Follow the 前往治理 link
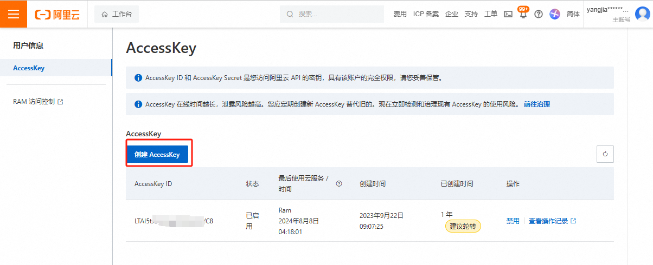Screen dimensions: 653x265 pos(536,104)
